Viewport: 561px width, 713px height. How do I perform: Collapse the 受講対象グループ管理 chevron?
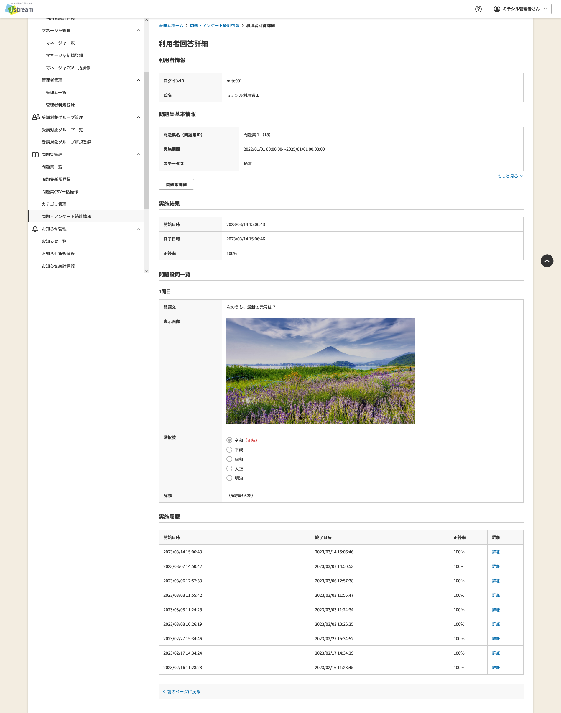pos(138,117)
